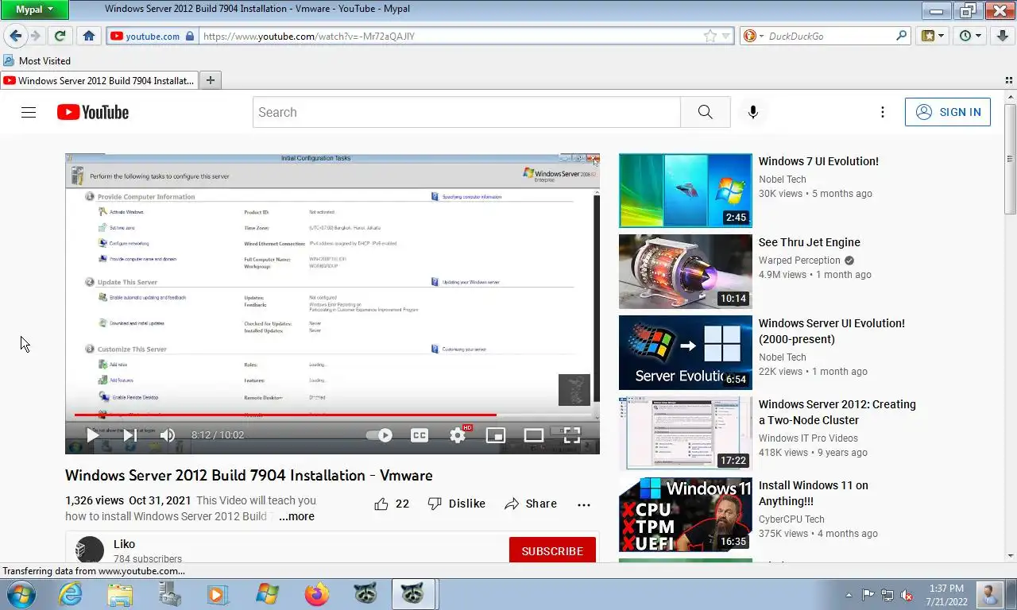Open Install Windows 11 on Anything thumbnail
1017x610 pixels.
(685, 514)
